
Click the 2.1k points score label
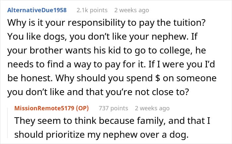click(92, 10)
